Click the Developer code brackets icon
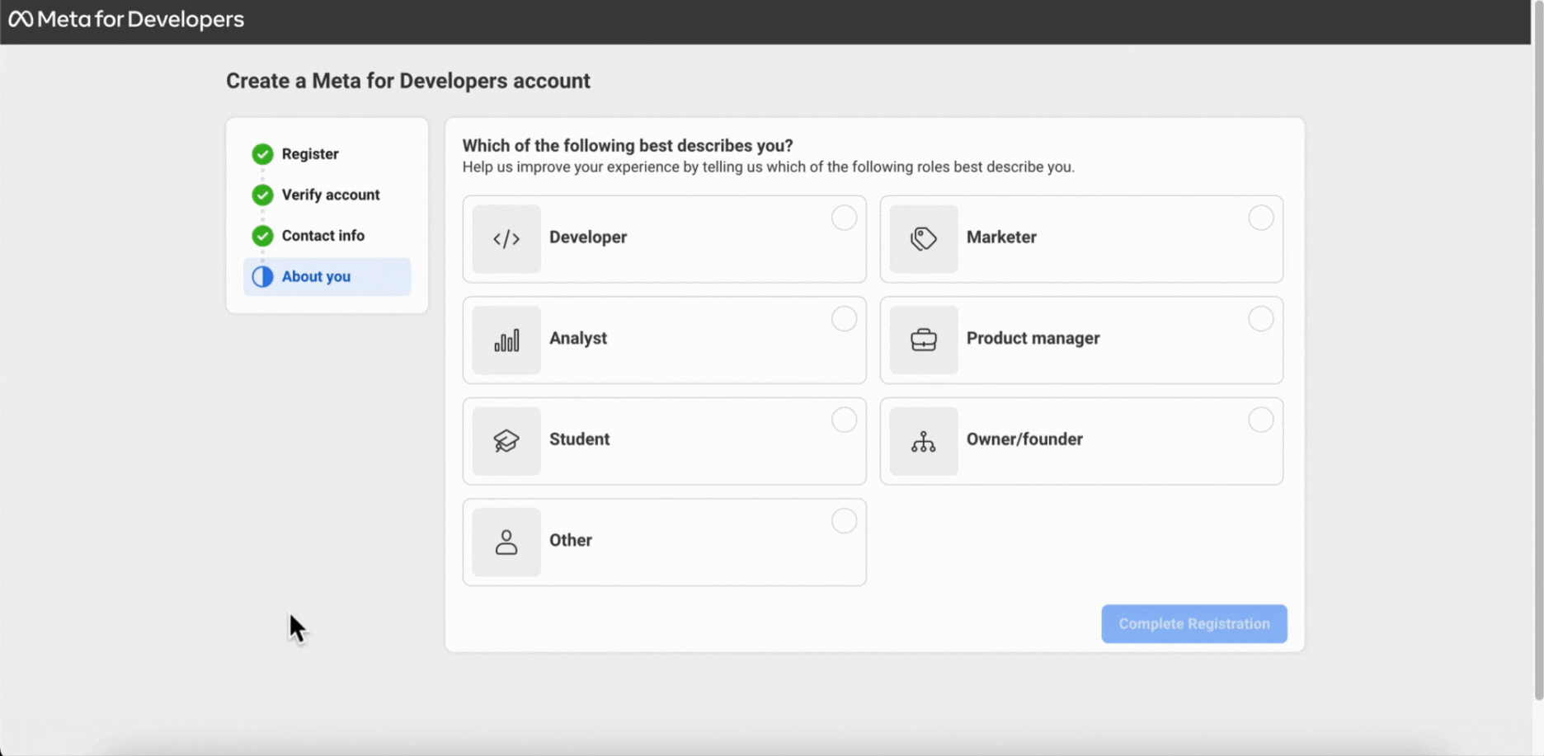Viewport: 1544px width, 756px height. (x=506, y=239)
